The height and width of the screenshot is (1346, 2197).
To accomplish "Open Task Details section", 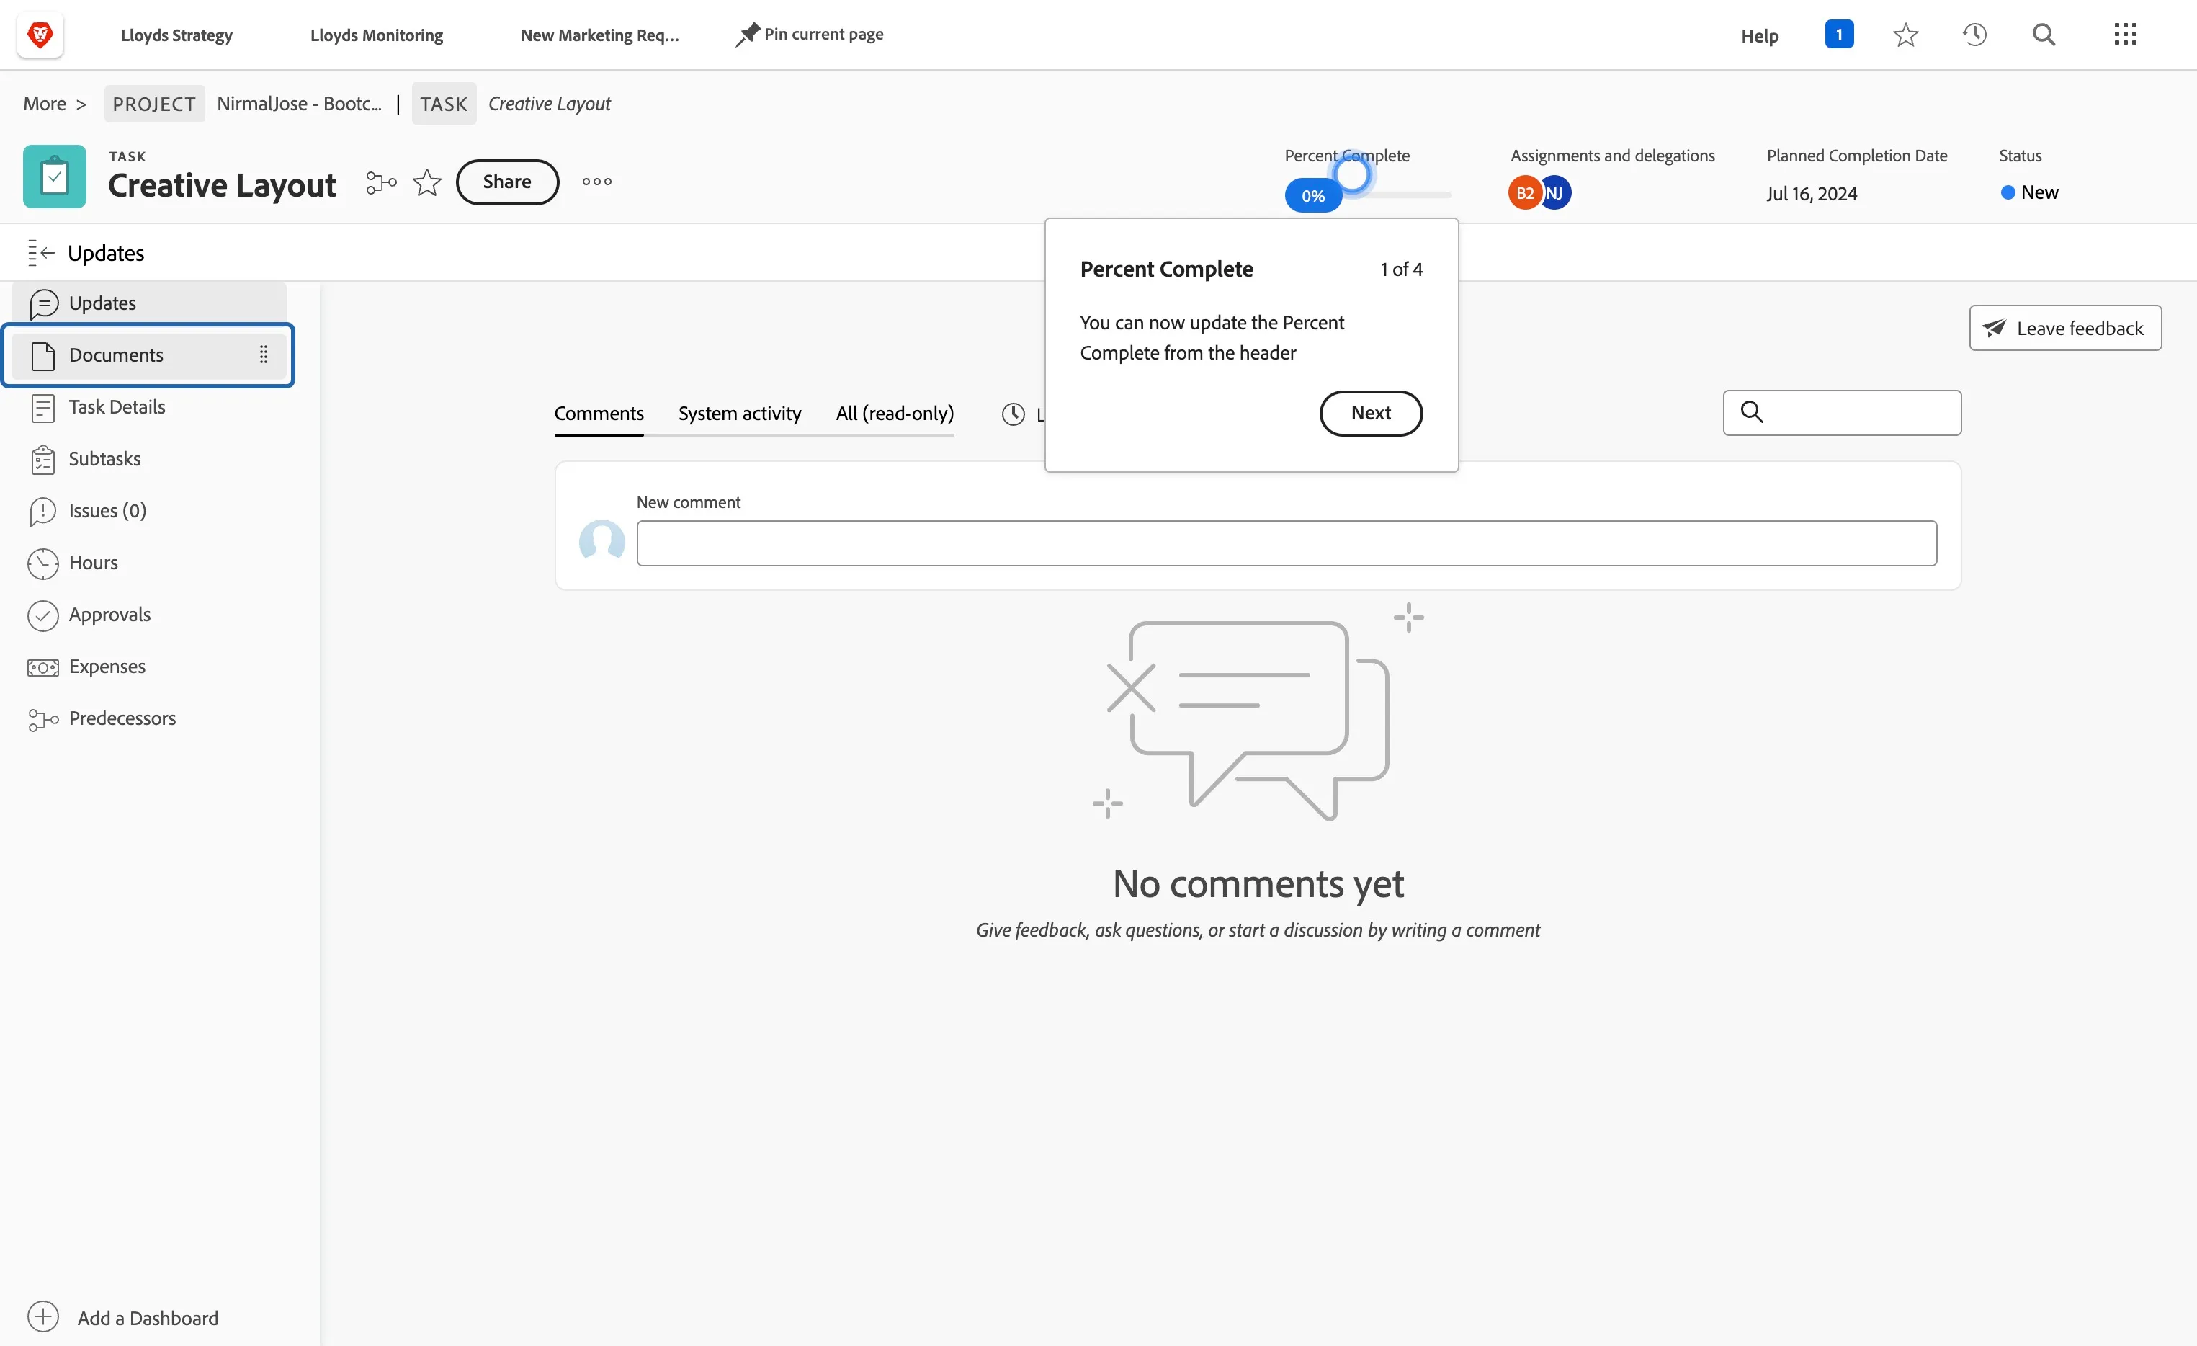I will [x=149, y=406].
